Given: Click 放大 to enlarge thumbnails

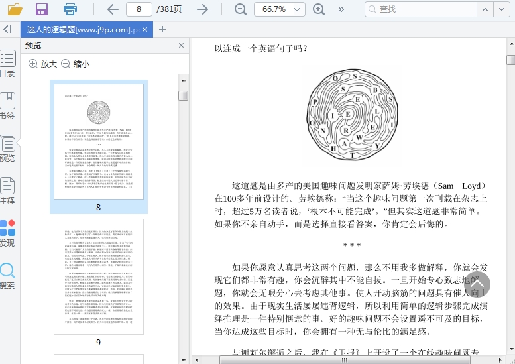Looking at the screenshot, I should click(42, 64).
